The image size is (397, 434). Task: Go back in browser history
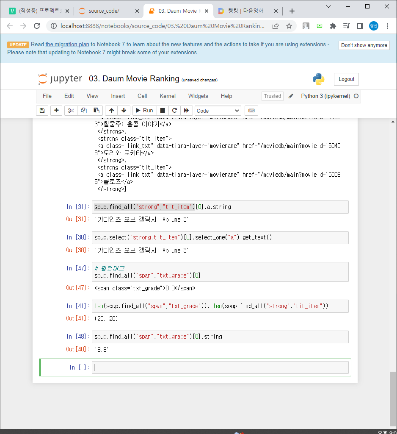point(10,26)
